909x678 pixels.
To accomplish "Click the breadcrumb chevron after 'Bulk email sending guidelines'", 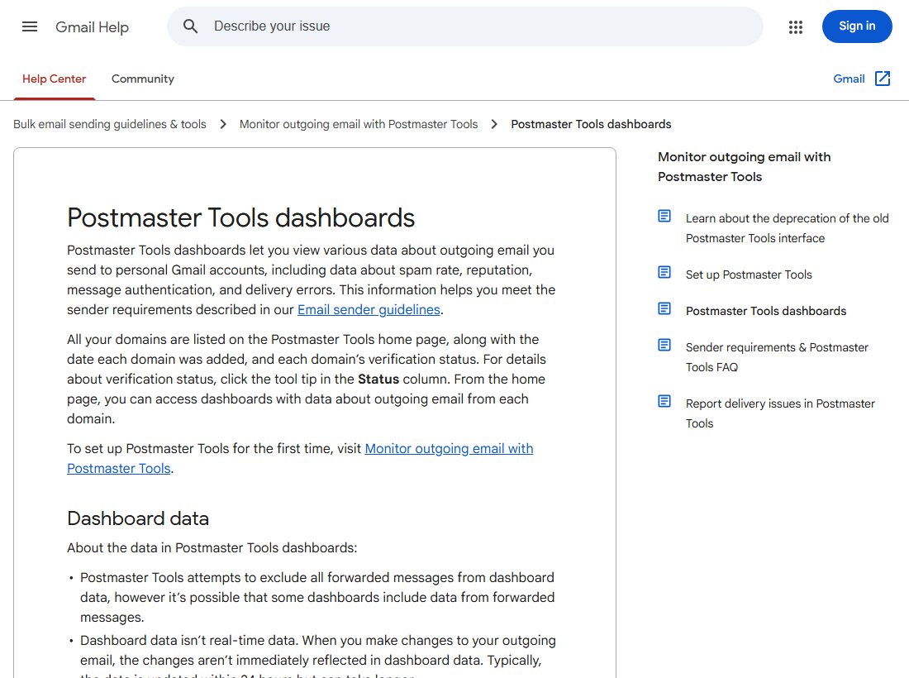I will (x=223, y=124).
